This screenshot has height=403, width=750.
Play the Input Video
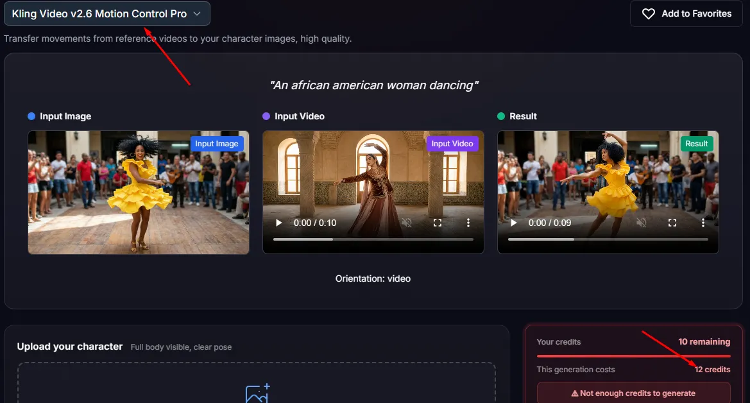(x=279, y=223)
